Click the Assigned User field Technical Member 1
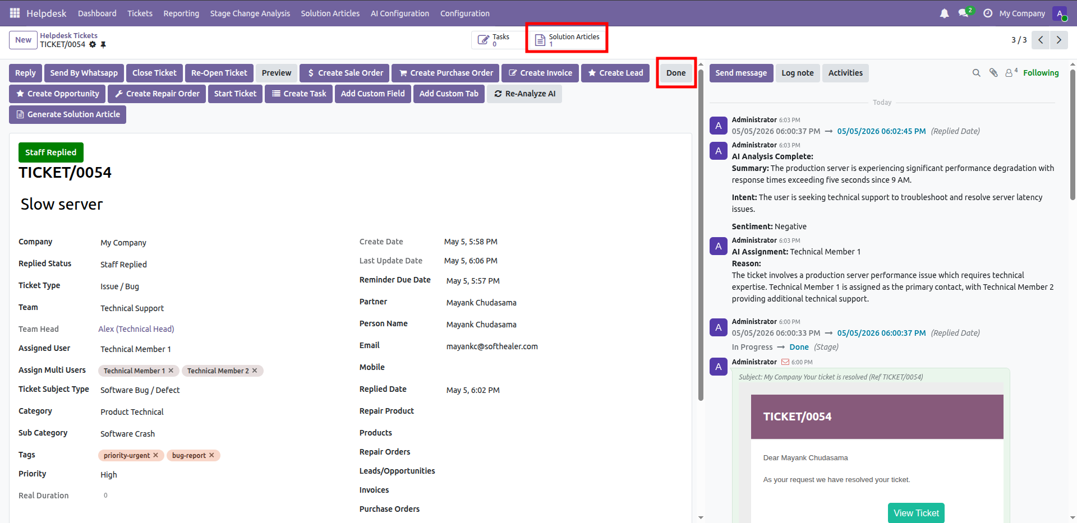 pyautogui.click(x=136, y=349)
